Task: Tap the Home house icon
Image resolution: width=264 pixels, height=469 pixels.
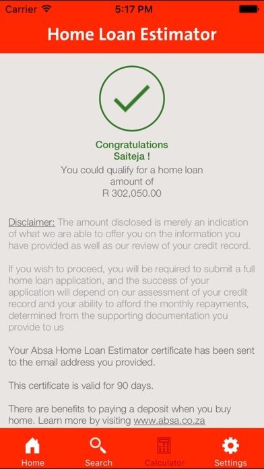Action: point(32,447)
